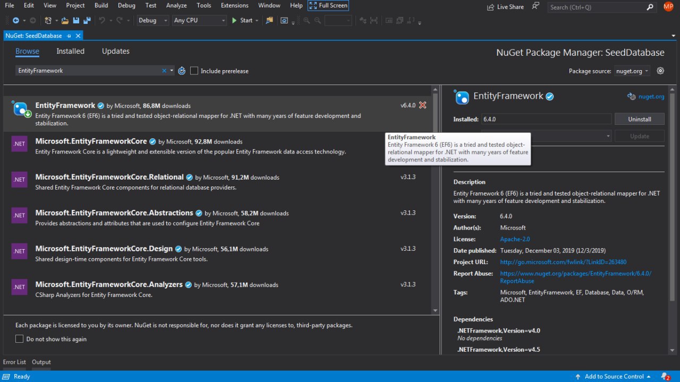Click the Live Share icon
The height and width of the screenshot is (382, 680).
490,7
